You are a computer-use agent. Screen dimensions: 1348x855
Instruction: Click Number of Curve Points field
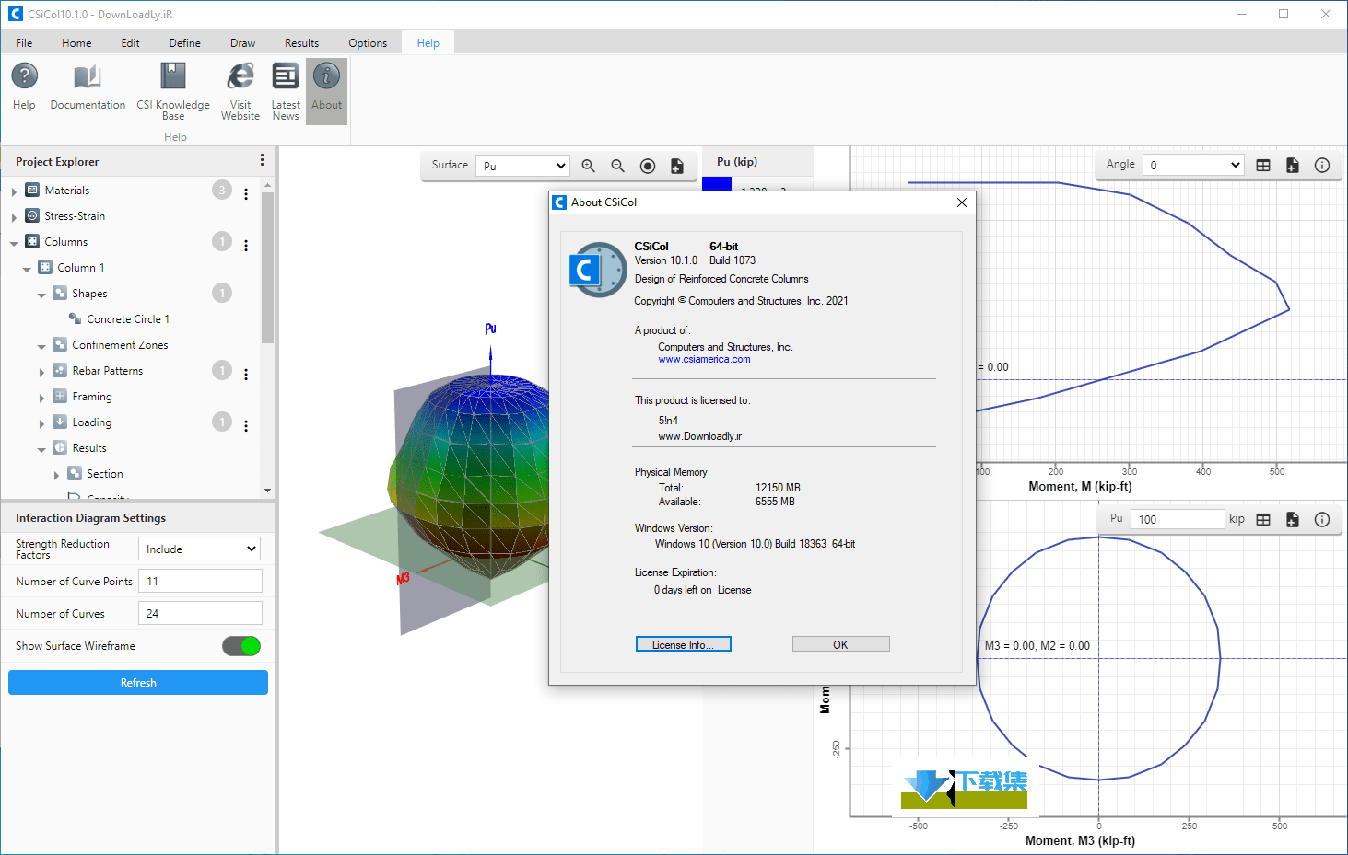pyautogui.click(x=200, y=581)
